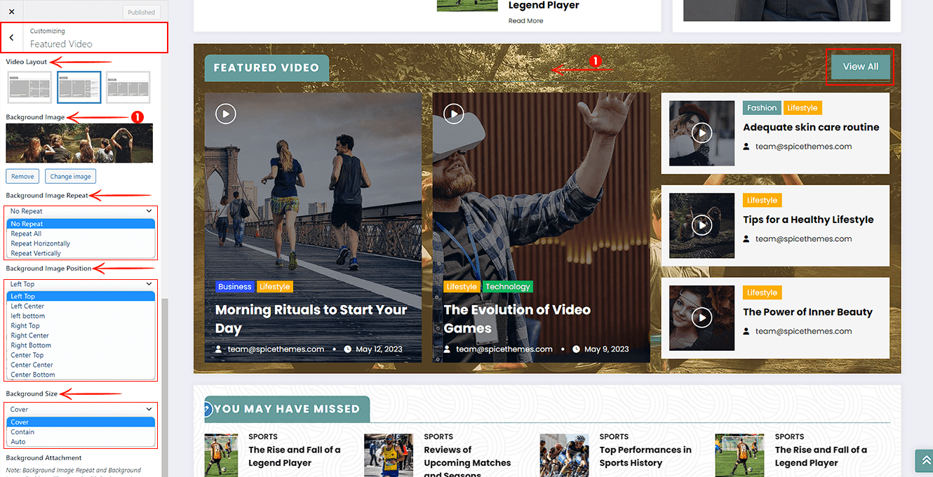Remove the background image

[22, 176]
